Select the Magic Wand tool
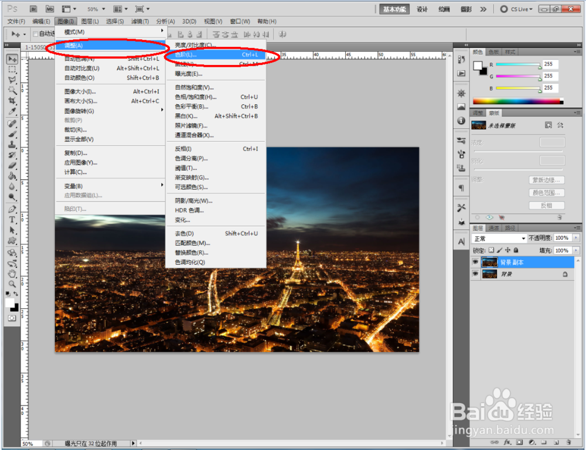This screenshot has height=450, width=586. tap(12, 90)
